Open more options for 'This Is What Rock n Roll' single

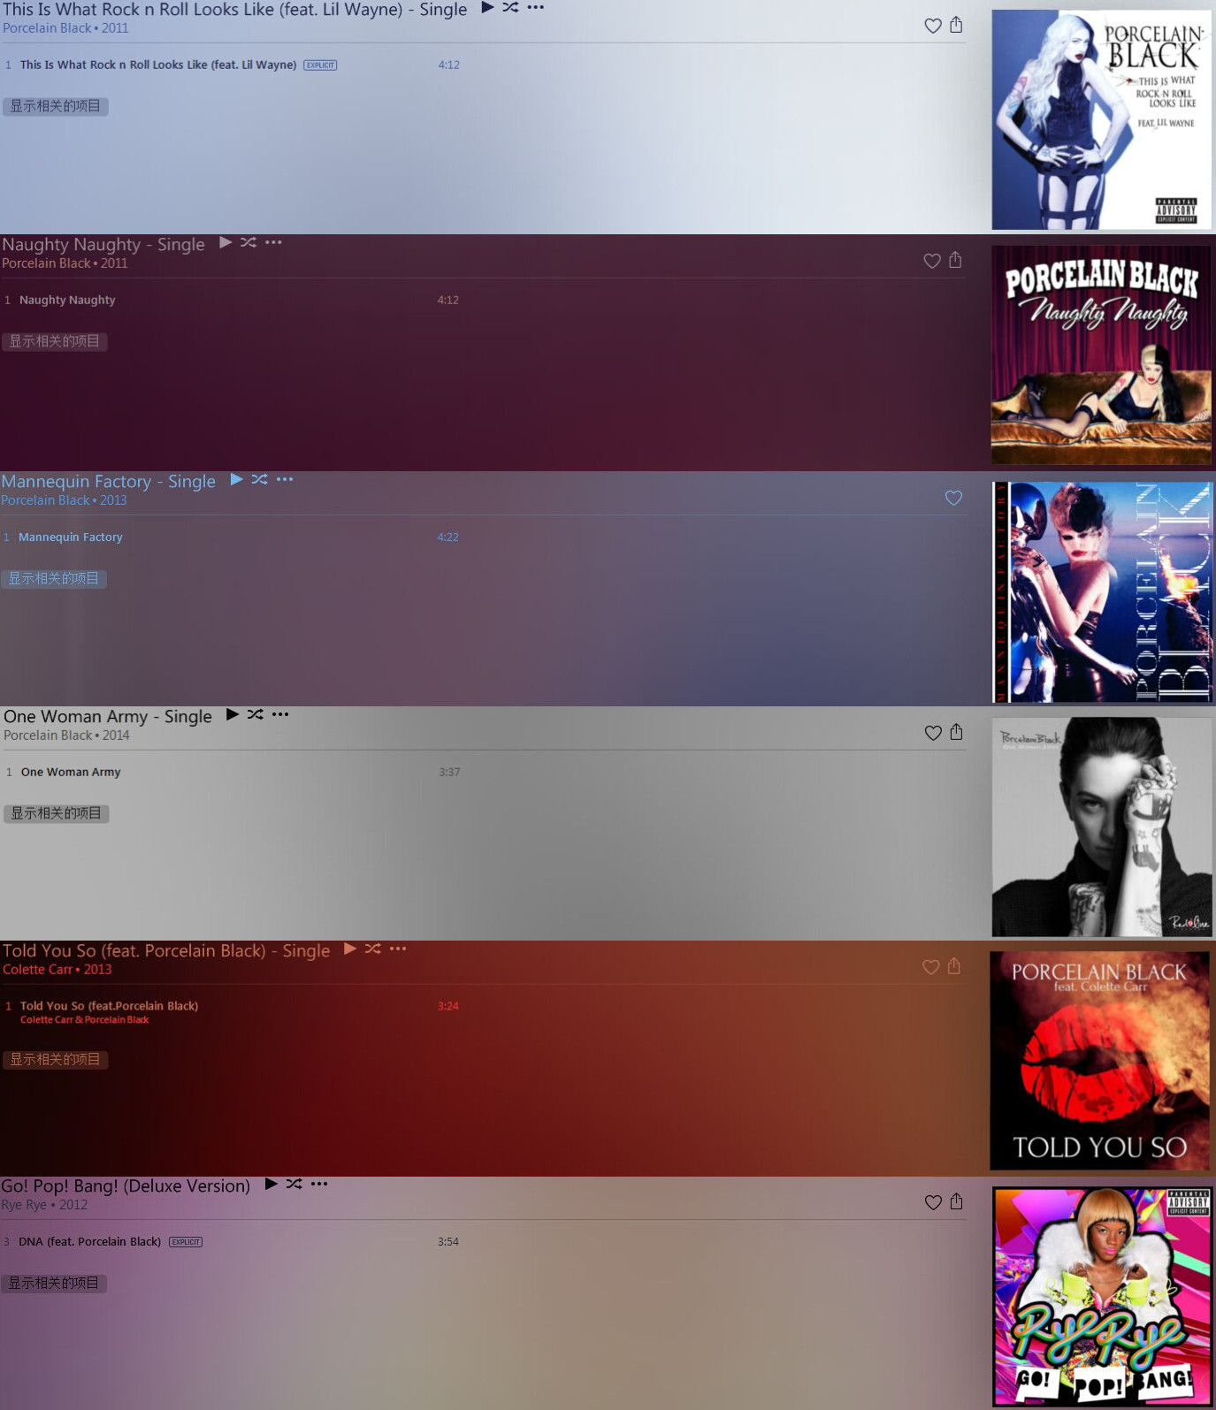pyautogui.click(x=535, y=7)
